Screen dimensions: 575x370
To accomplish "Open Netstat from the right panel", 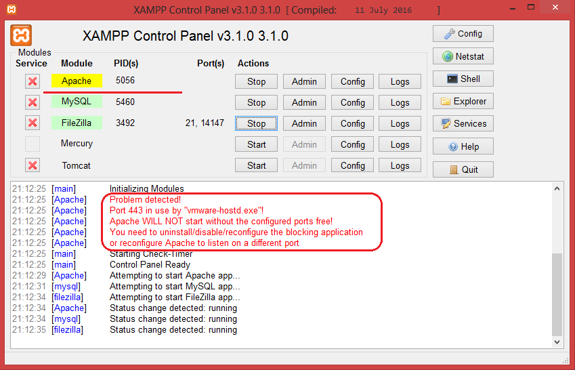I will tap(463, 56).
